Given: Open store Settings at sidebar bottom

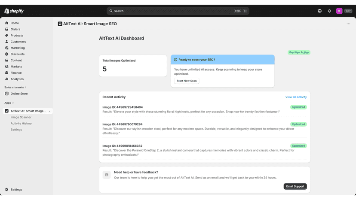Looking at the screenshot, I should tap(16, 190).
